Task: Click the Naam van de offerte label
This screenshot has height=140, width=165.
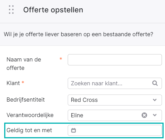Action: 24,64
